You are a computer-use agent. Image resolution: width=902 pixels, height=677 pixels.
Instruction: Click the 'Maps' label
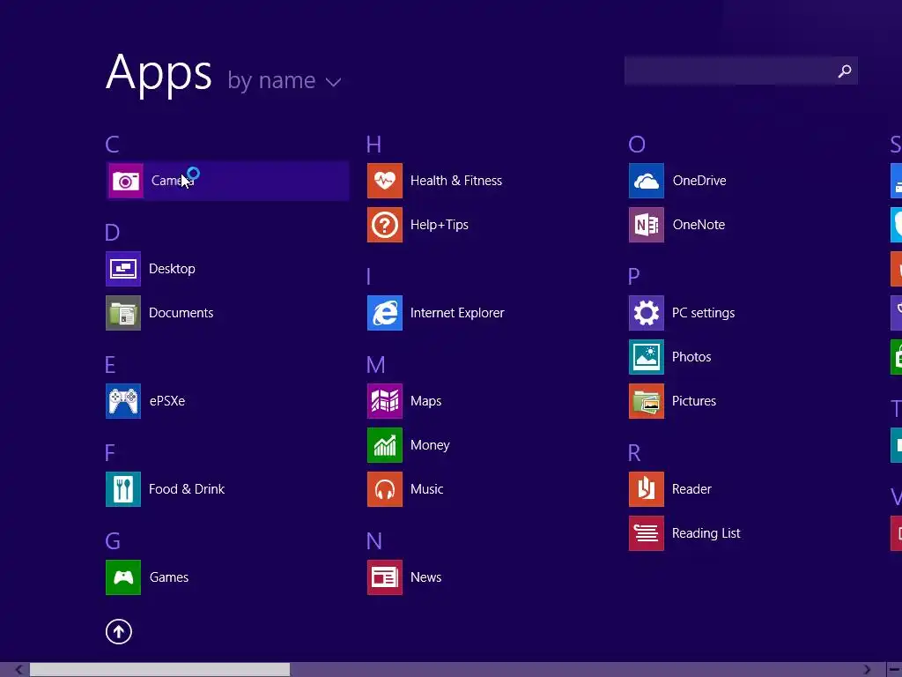pos(425,401)
